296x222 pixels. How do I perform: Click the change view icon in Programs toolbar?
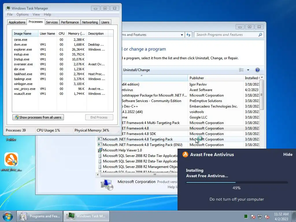click(x=241, y=70)
